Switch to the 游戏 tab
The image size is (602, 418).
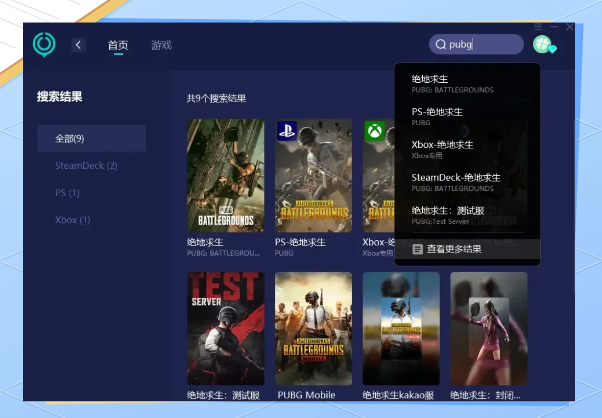click(x=162, y=45)
